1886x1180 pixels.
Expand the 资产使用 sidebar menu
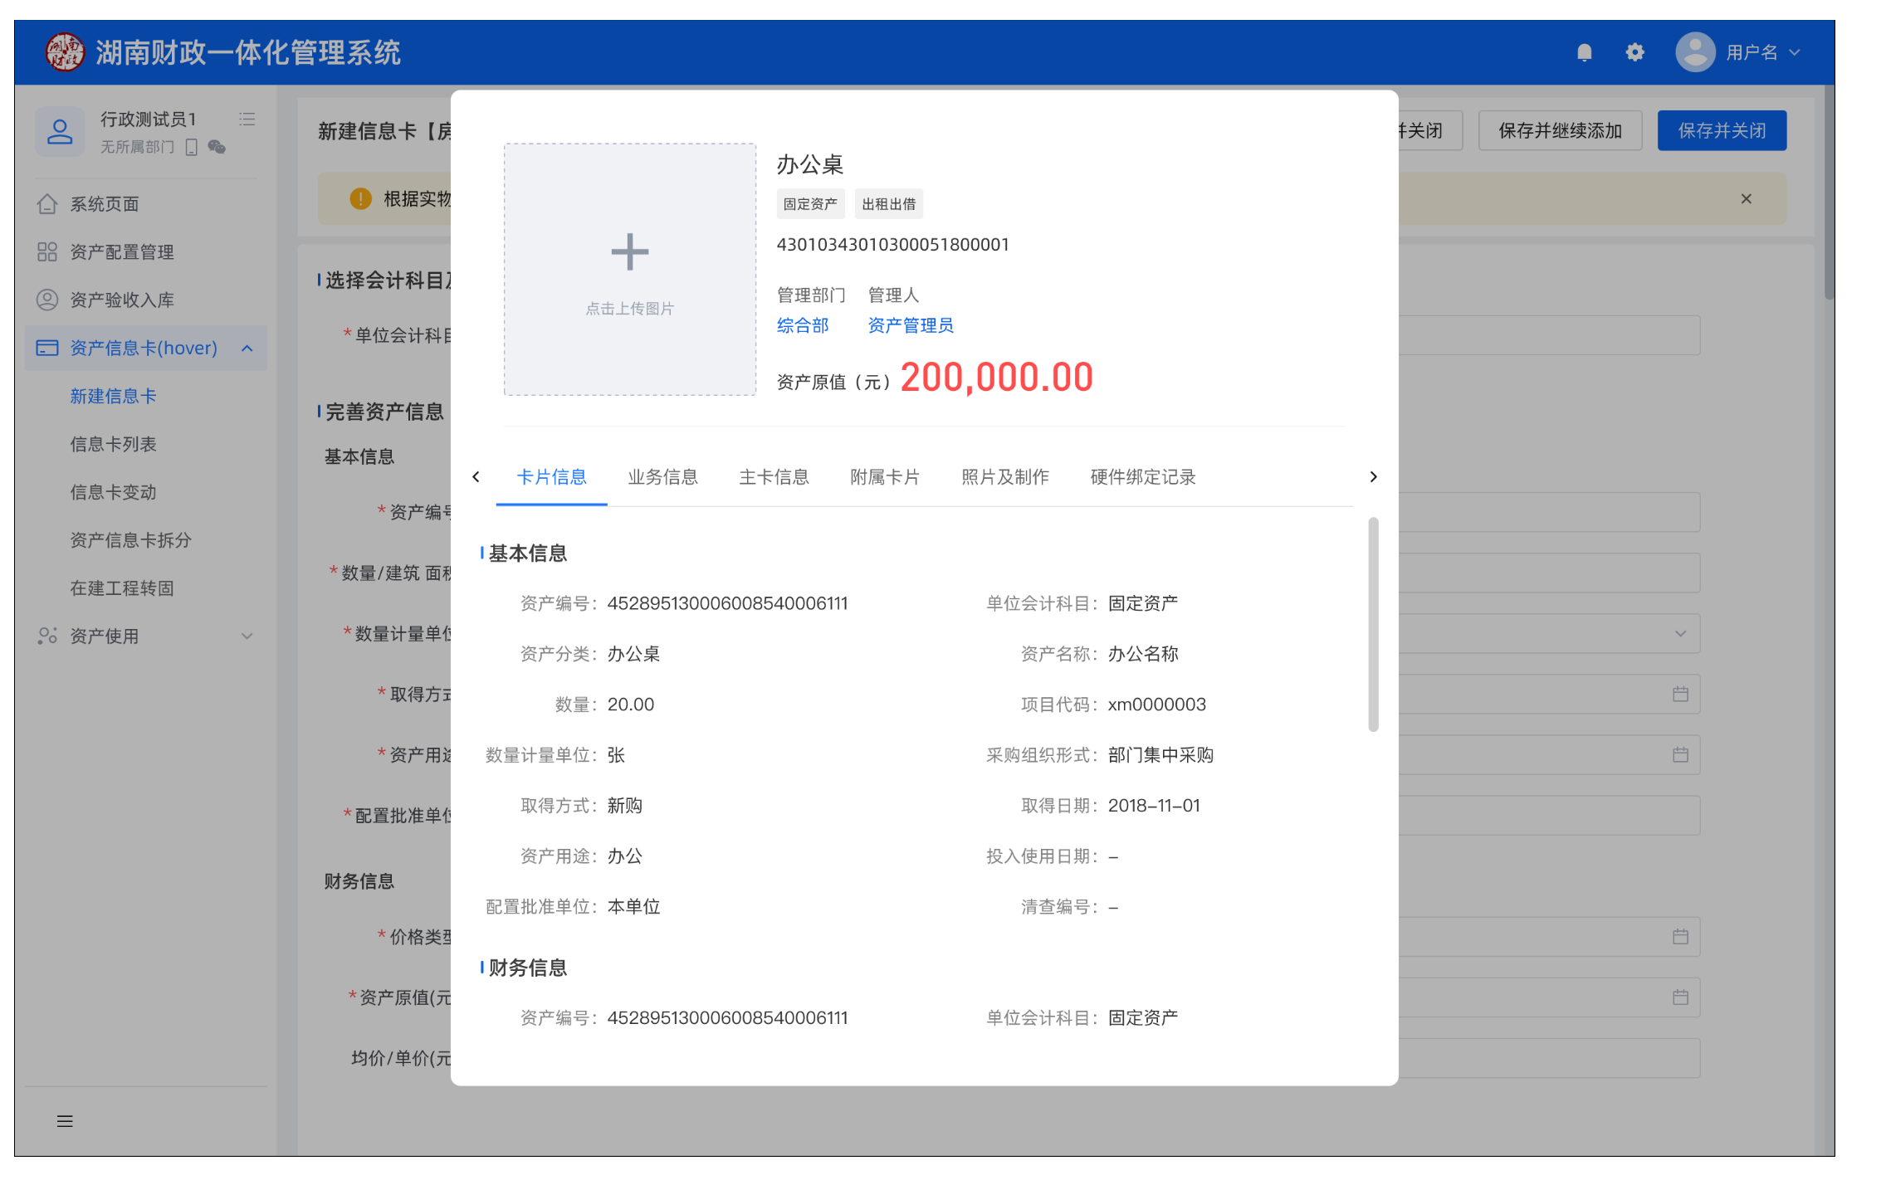click(247, 636)
